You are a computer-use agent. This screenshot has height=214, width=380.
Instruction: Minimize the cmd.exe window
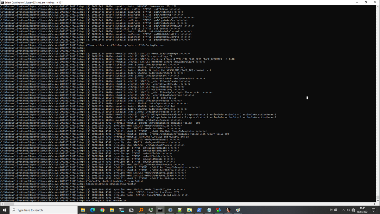click(x=357, y=2)
